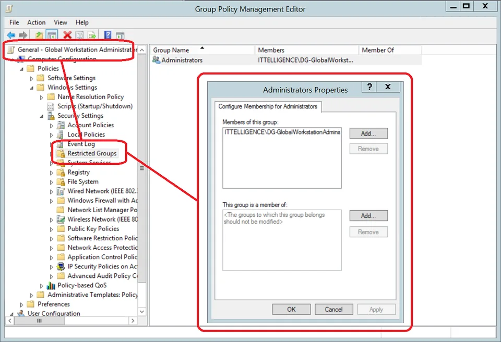Click the IP Security Policies icon
Image resolution: width=501 pixels, height=342 pixels.
point(61,266)
